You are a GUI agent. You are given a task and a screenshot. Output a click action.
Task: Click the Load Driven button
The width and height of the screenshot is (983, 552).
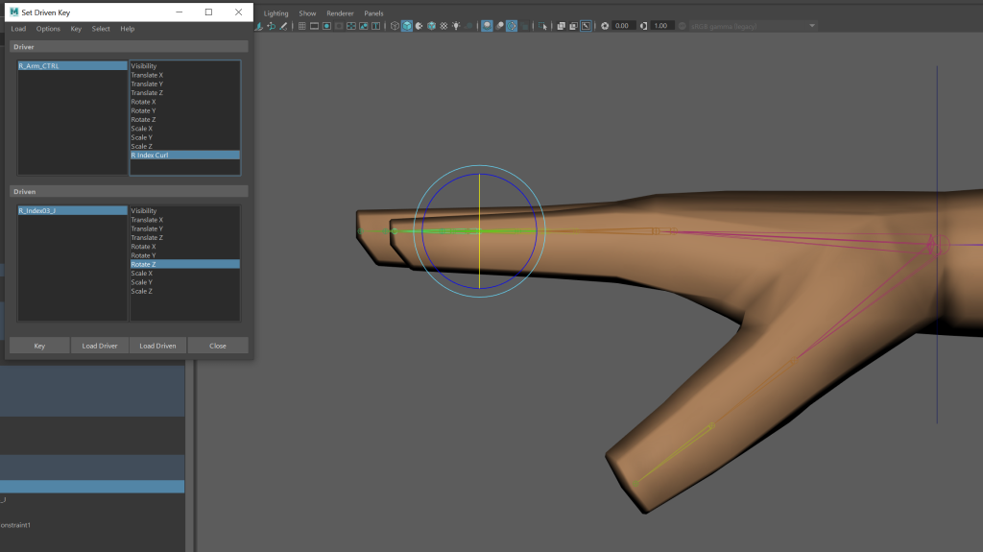coord(157,346)
